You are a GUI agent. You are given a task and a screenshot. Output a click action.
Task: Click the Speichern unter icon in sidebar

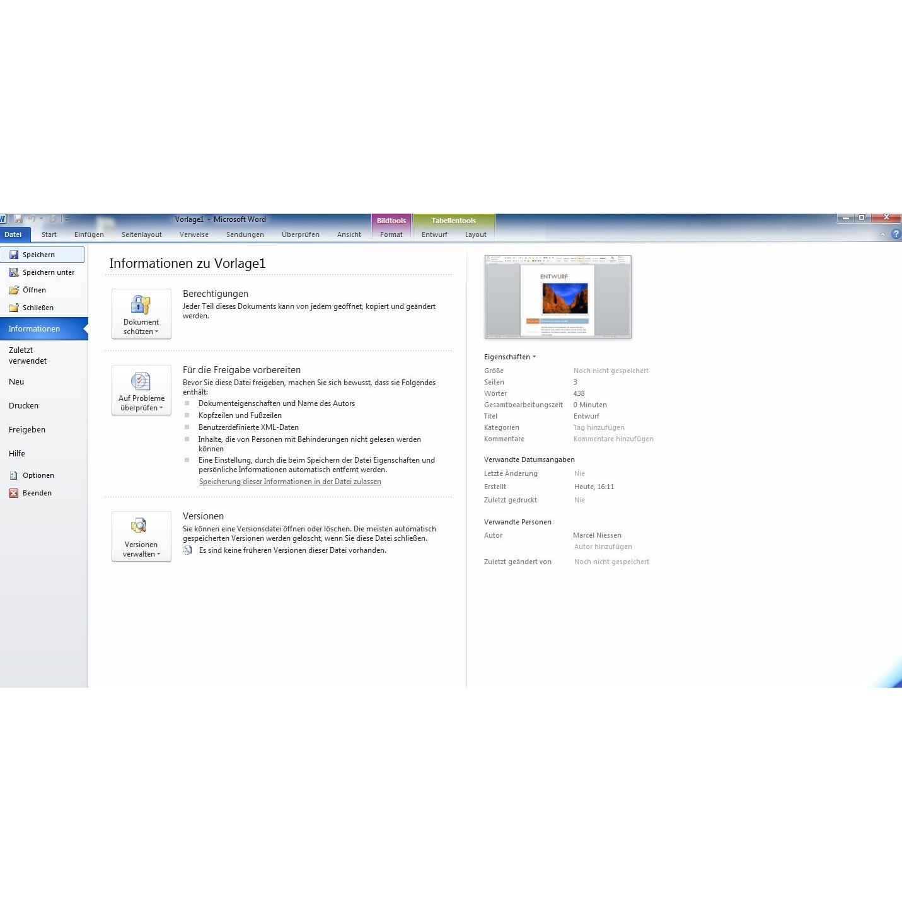pyautogui.click(x=13, y=272)
